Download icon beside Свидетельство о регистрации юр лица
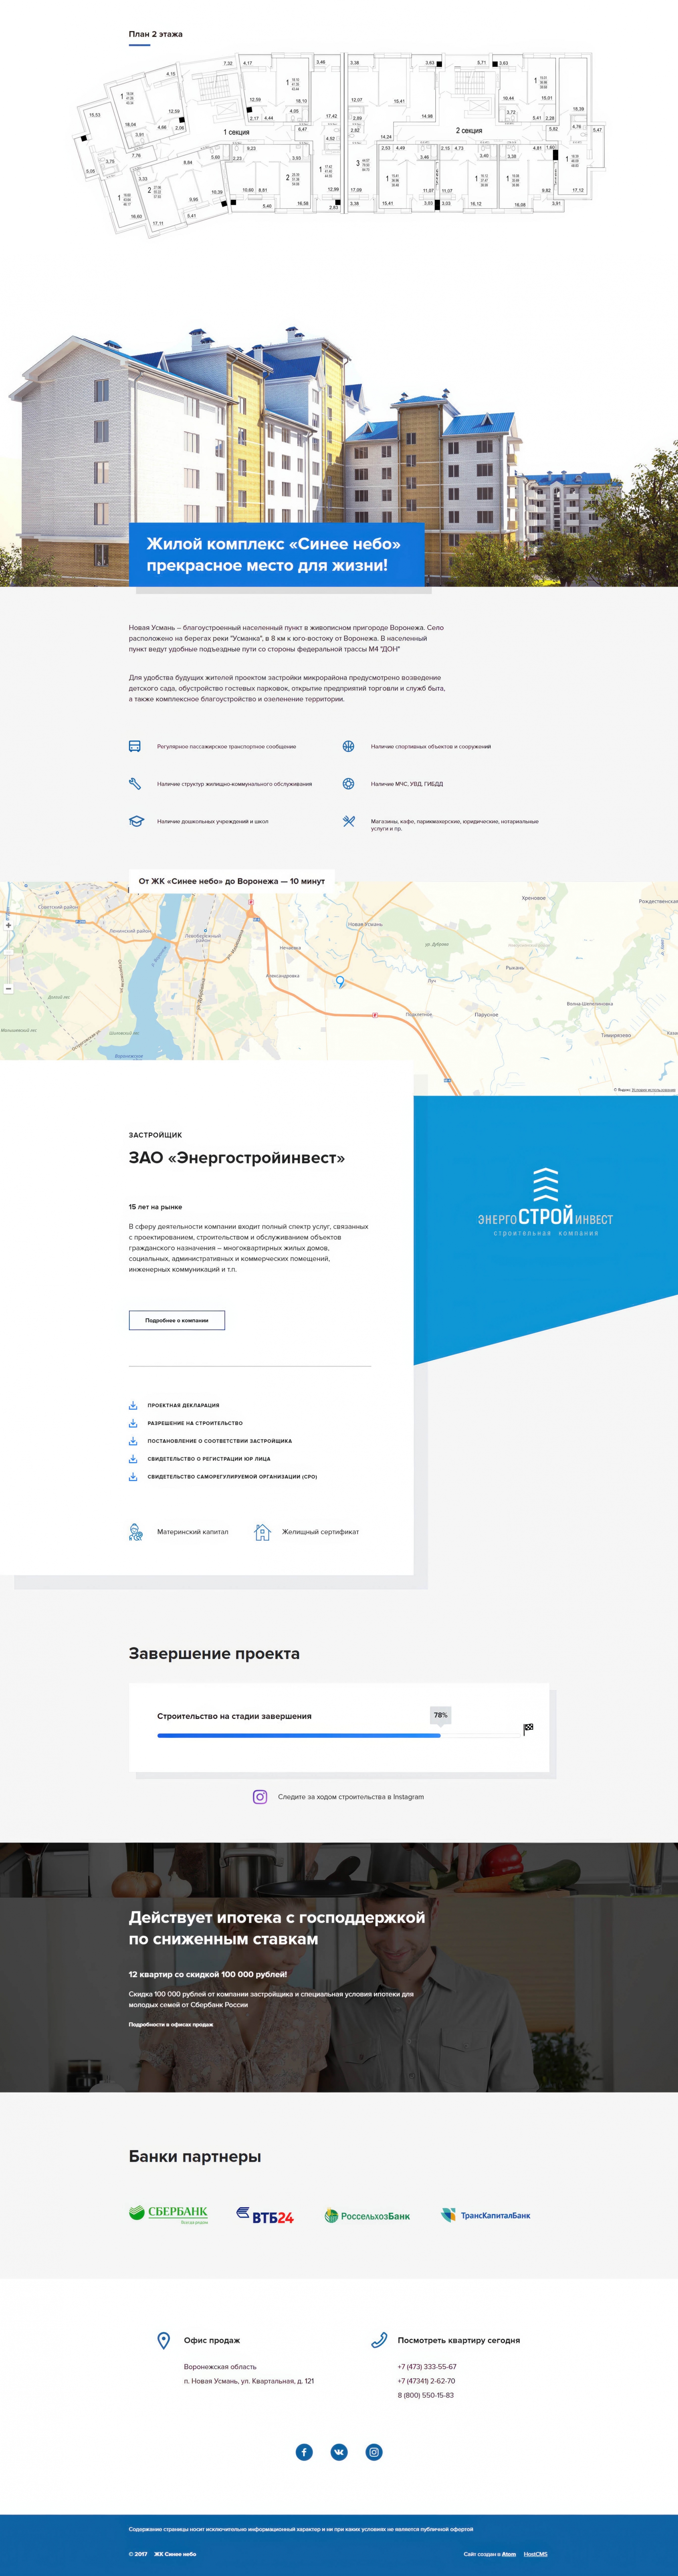 pyautogui.click(x=133, y=1459)
